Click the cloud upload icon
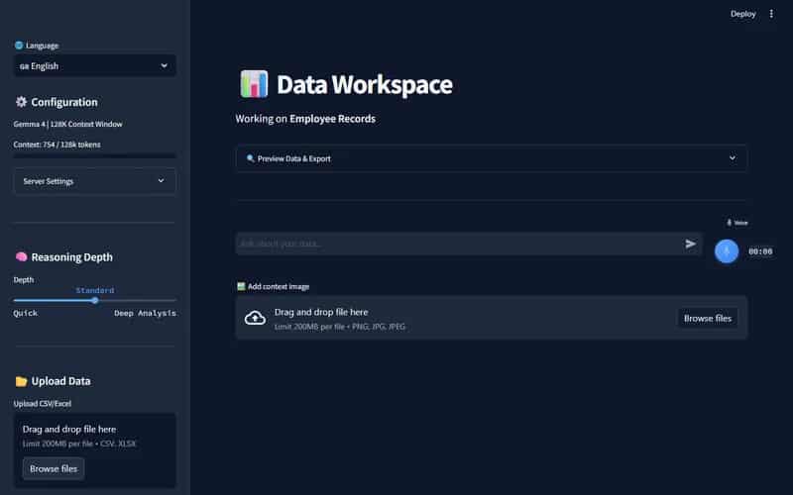The height and width of the screenshot is (495, 793). click(x=255, y=318)
